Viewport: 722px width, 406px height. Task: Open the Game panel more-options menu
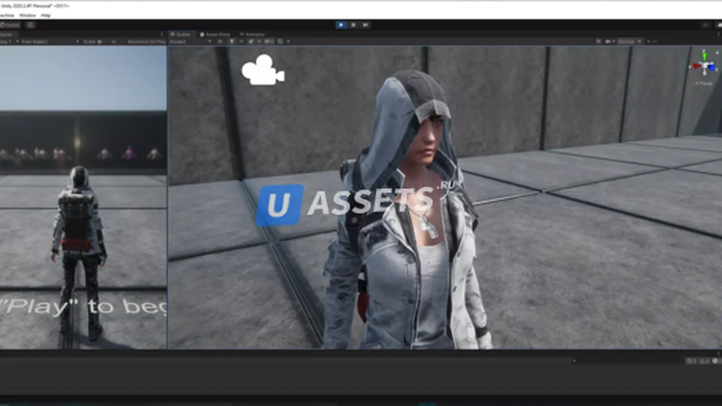pos(163,34)
